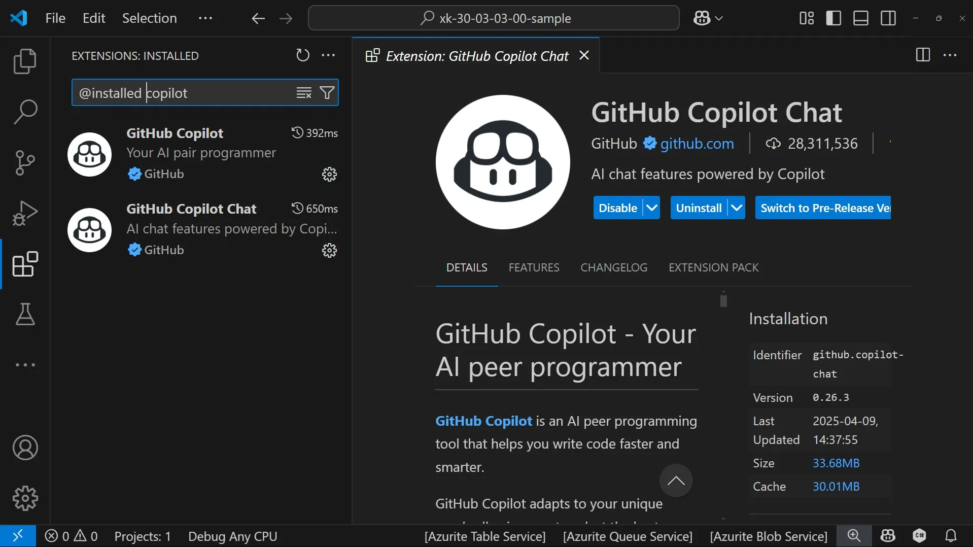
Task: Click Projects: 1 in status bar
Action: pyautogui.click(x=143, y=536)
